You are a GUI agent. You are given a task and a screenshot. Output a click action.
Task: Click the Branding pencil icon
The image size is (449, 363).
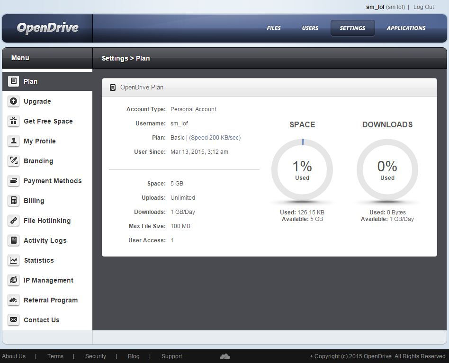point(13,161)
